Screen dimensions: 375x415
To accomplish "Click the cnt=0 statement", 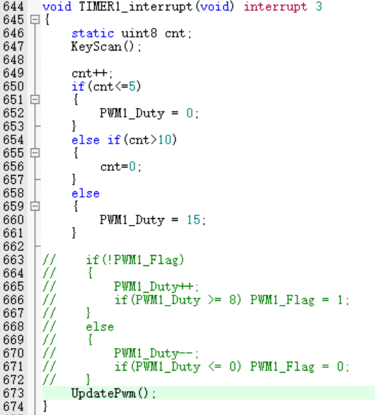I will point(121,167).
